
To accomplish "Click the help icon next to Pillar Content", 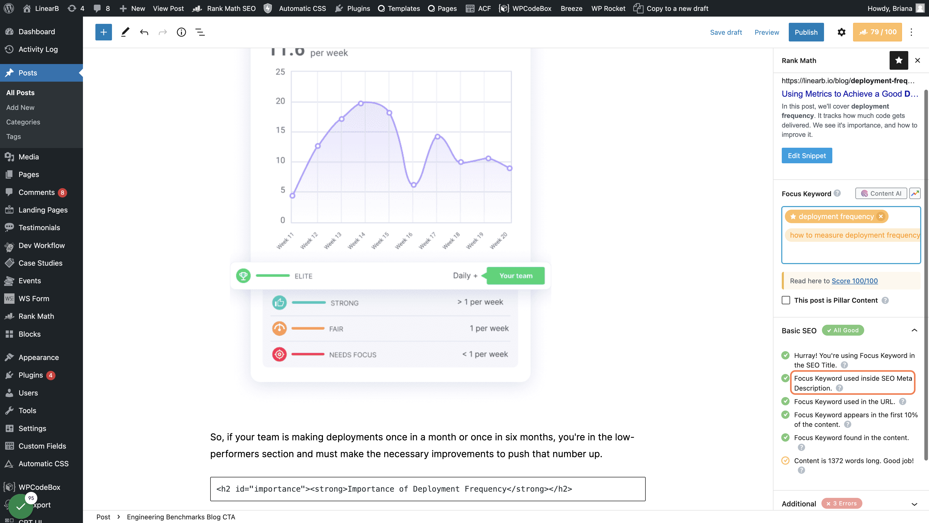I will point(885,300).
